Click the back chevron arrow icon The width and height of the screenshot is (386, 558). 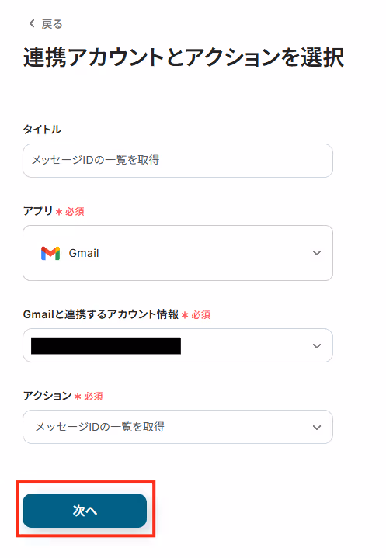click(x=32, y=23)
